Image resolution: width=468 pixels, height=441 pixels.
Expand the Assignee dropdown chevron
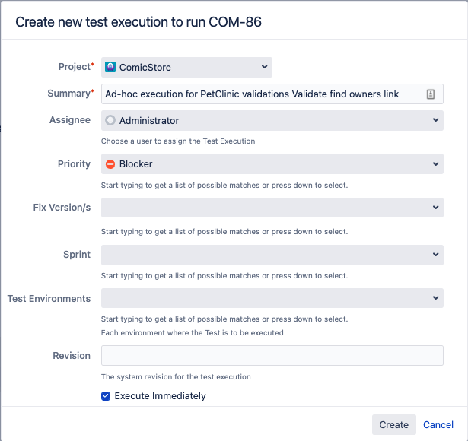[x=436, y=120]
